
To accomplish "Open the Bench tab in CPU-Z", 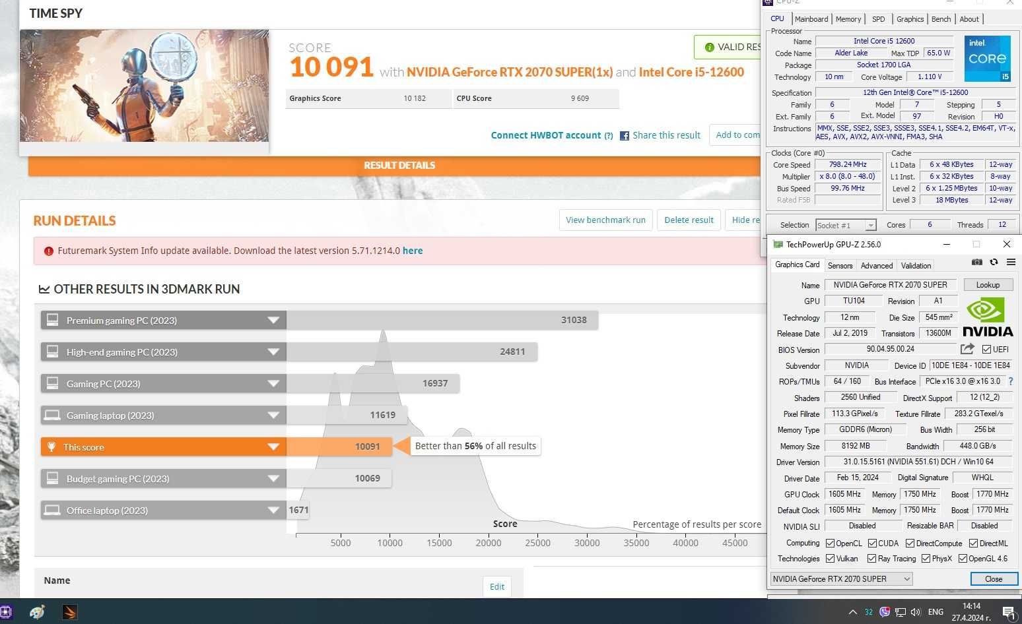I will 941,19.
